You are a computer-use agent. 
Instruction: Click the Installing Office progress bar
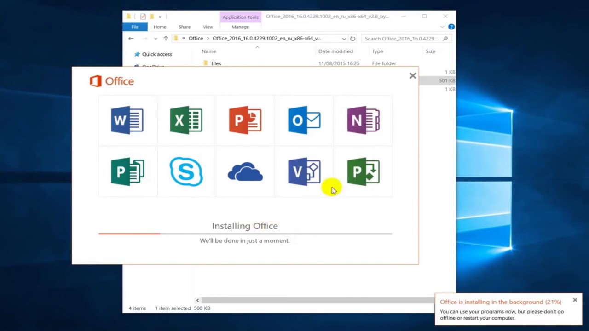[x=245, y=234]
